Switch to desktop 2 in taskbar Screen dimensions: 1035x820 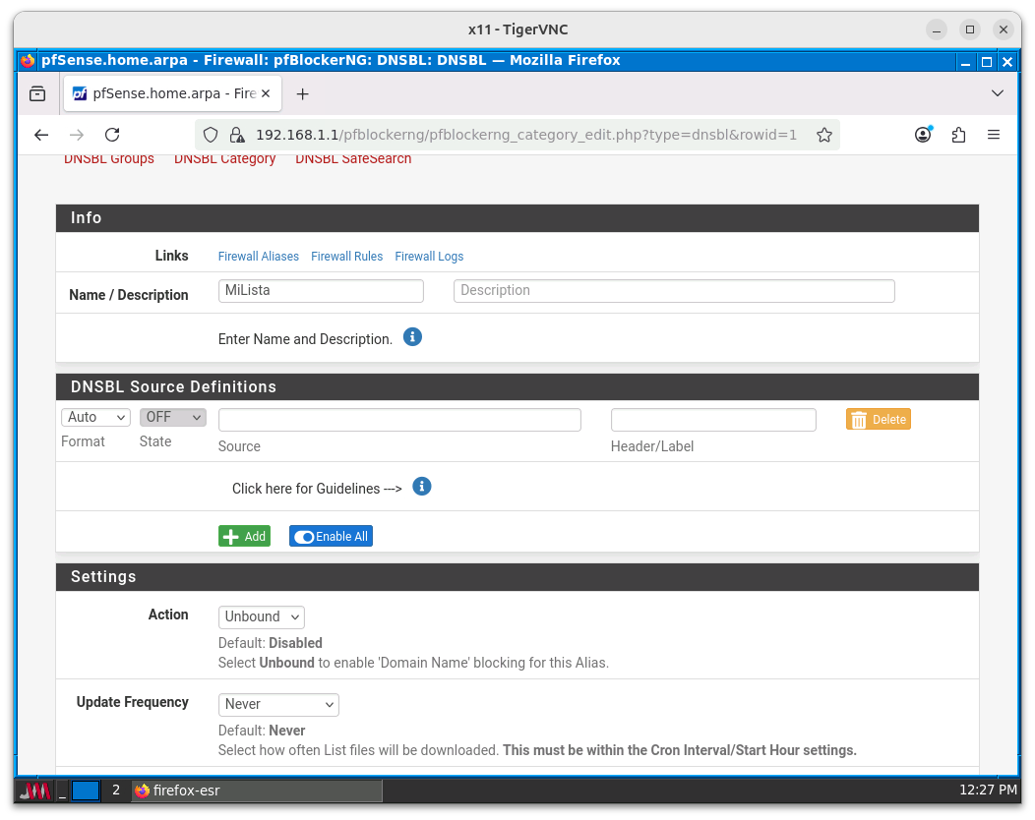coord(116,791)
